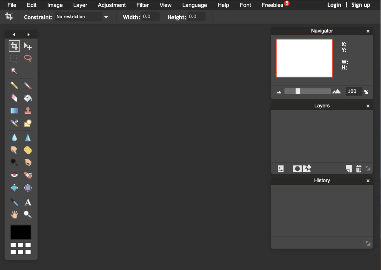Close the Navigator panel
The height and width of the screenshot is (270, 381).
pos(368,31)
